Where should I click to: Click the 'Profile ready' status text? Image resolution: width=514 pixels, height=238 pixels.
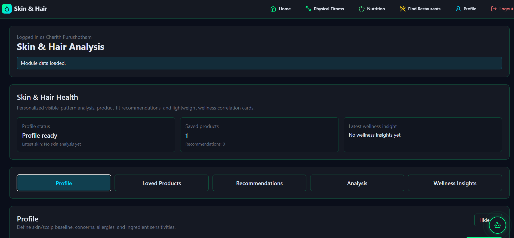click(40, 136)
